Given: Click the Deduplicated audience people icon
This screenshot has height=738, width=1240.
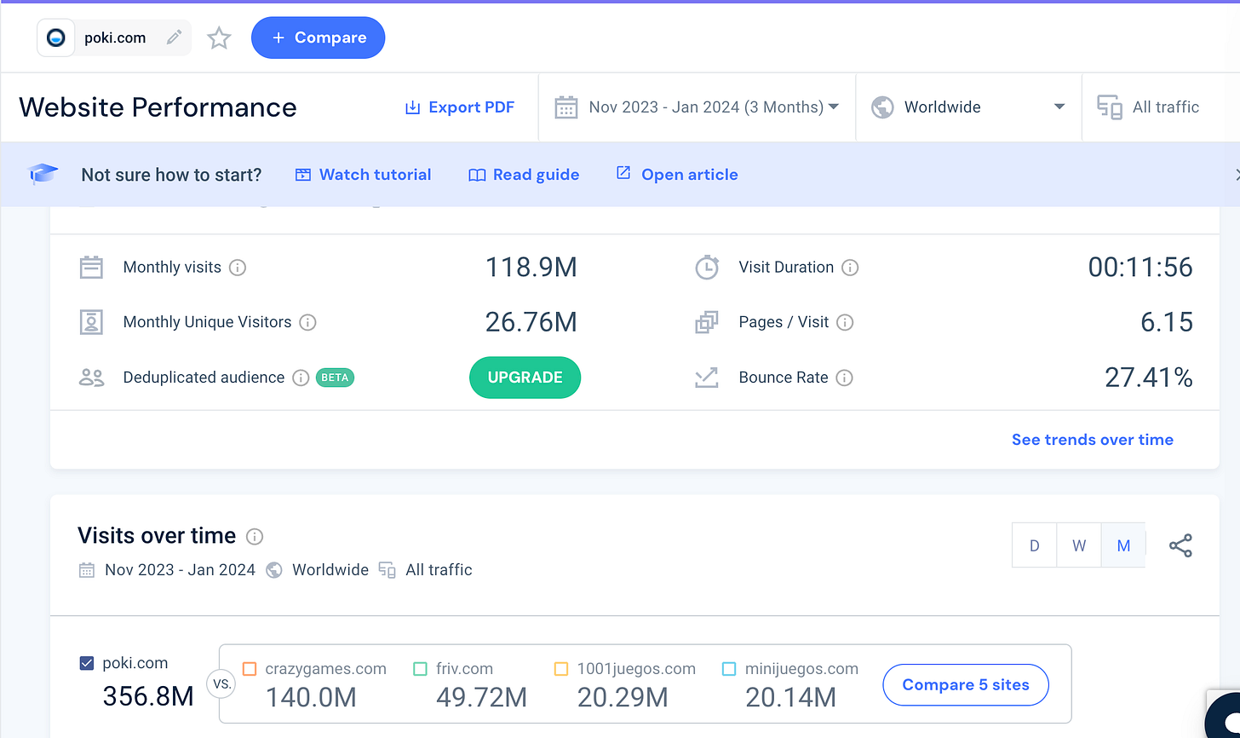Looking at the screenshot, I should pyautogui.click(x=91, y=378).
